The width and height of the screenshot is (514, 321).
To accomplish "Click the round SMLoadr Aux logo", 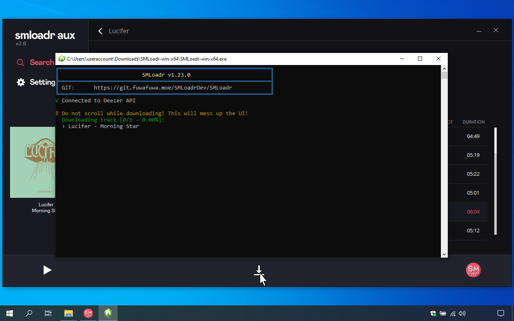I will 473,270.
